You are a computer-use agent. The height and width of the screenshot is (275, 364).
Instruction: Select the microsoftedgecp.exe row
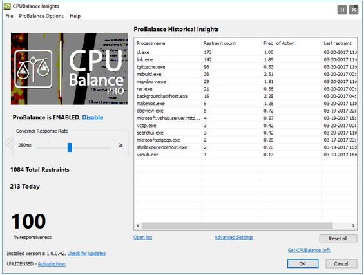[x=245, y=140]
